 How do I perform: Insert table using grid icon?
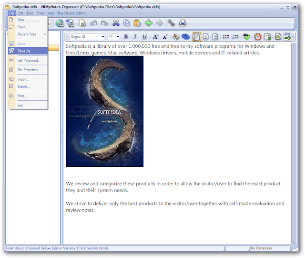coord(267,37)
